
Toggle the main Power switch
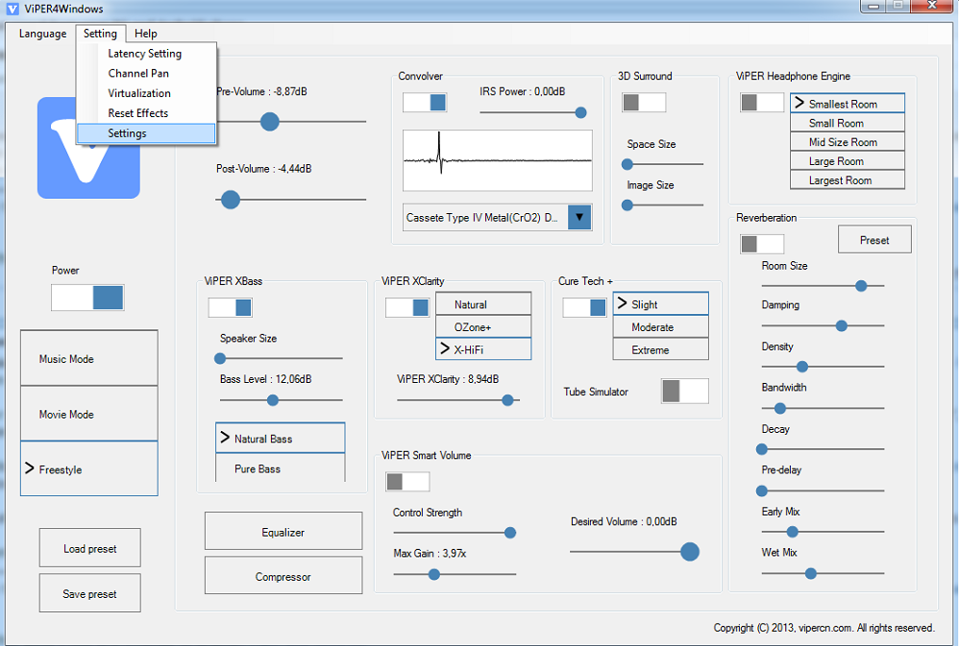coord(87,298)
